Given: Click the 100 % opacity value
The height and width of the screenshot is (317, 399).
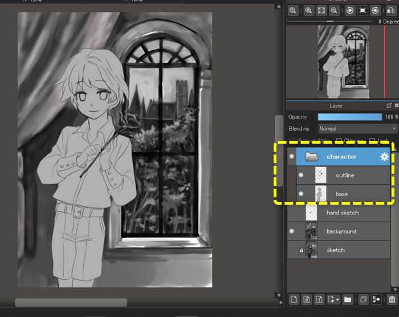Looking at the screenshot, I should pyautogui.click(x=392, y=117).
